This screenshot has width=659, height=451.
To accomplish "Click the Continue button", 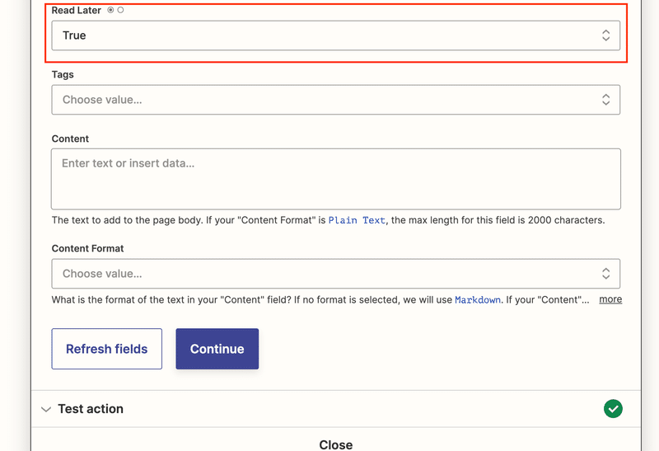I will pos(217,349).
